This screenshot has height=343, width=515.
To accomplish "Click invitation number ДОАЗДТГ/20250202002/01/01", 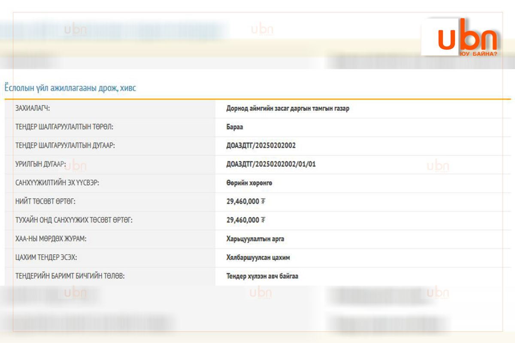I will [x=271, y=164].
